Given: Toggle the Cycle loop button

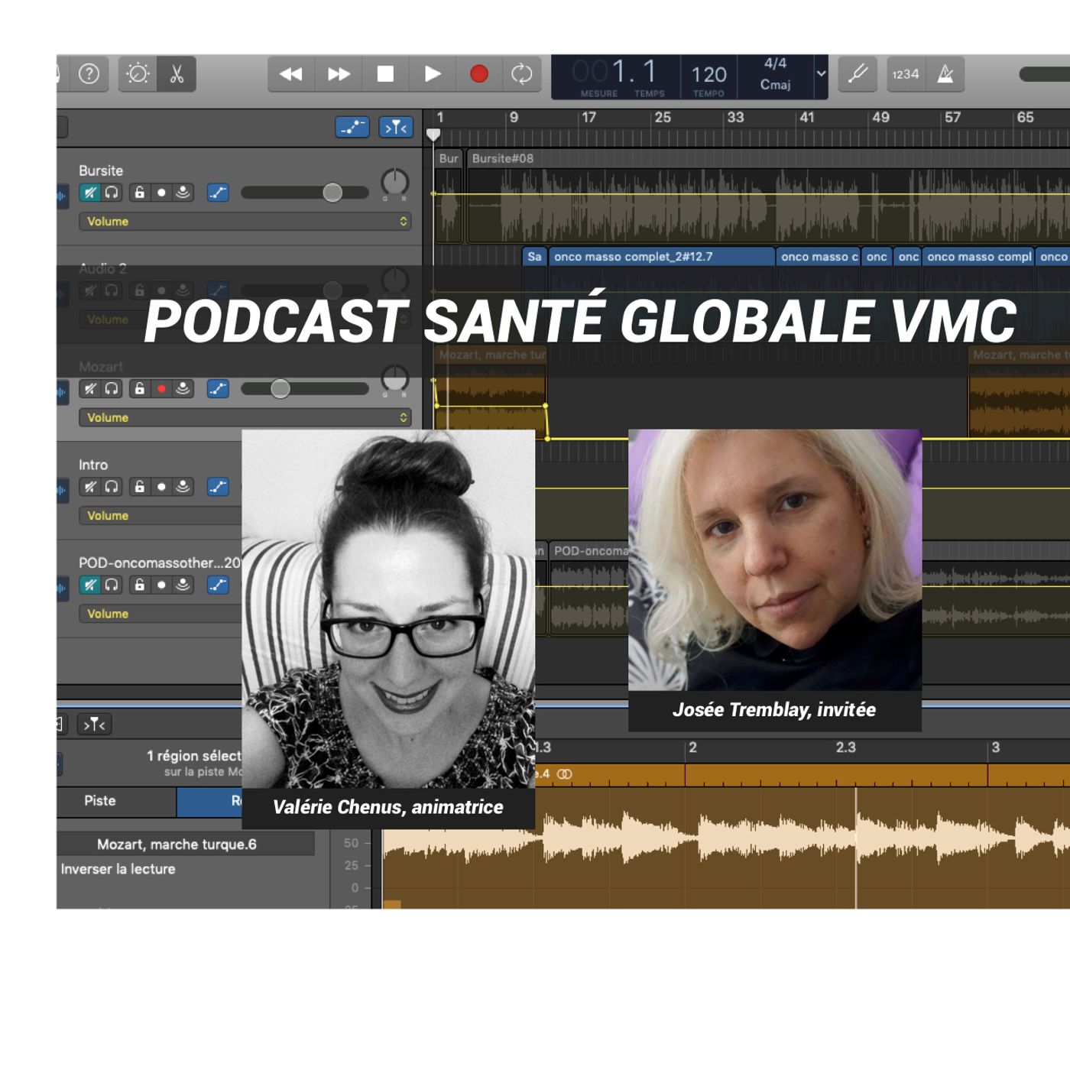Looking at the screenshot, I should point(522,74).
